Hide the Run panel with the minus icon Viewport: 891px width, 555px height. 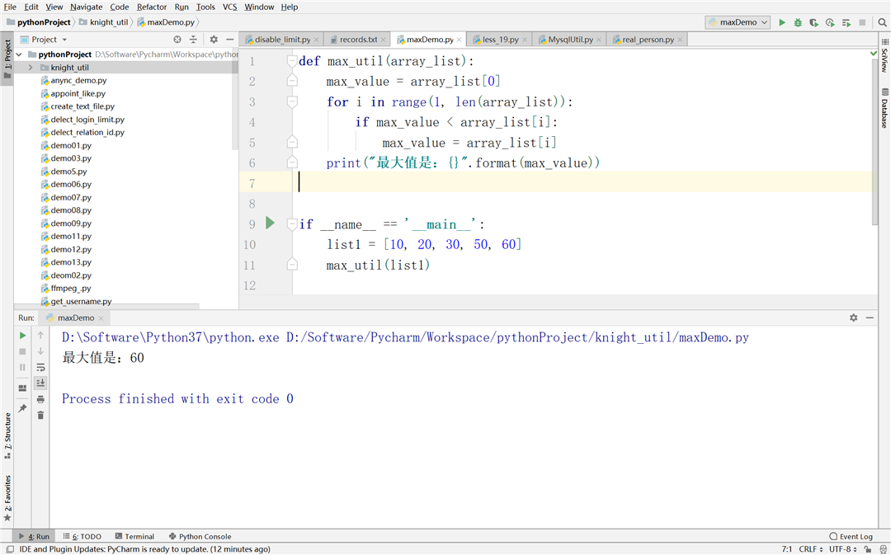point(870,317)
